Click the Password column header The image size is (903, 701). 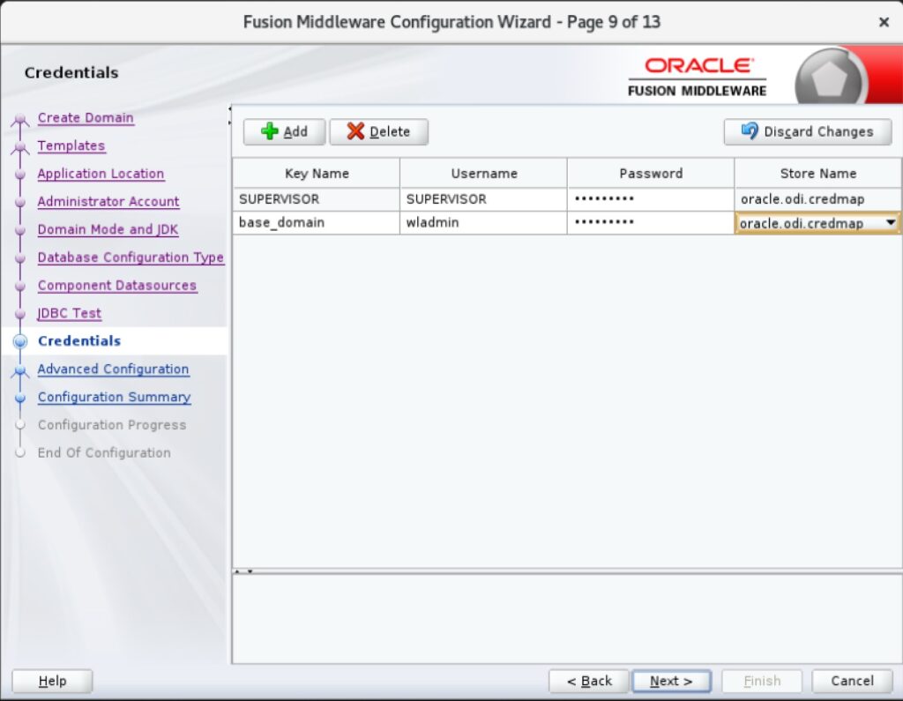point(651,174)
